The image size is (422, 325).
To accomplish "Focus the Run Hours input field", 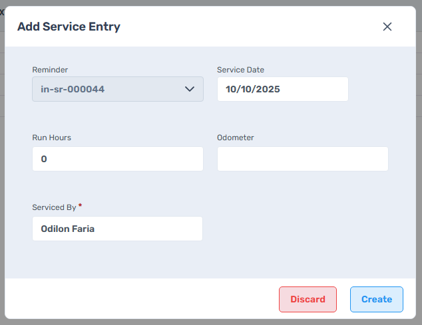I will point(117,159).
